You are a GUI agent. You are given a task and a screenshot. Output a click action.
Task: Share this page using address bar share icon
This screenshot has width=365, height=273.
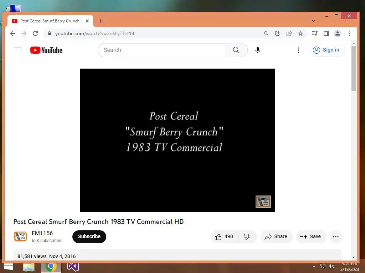pos(289,33)
